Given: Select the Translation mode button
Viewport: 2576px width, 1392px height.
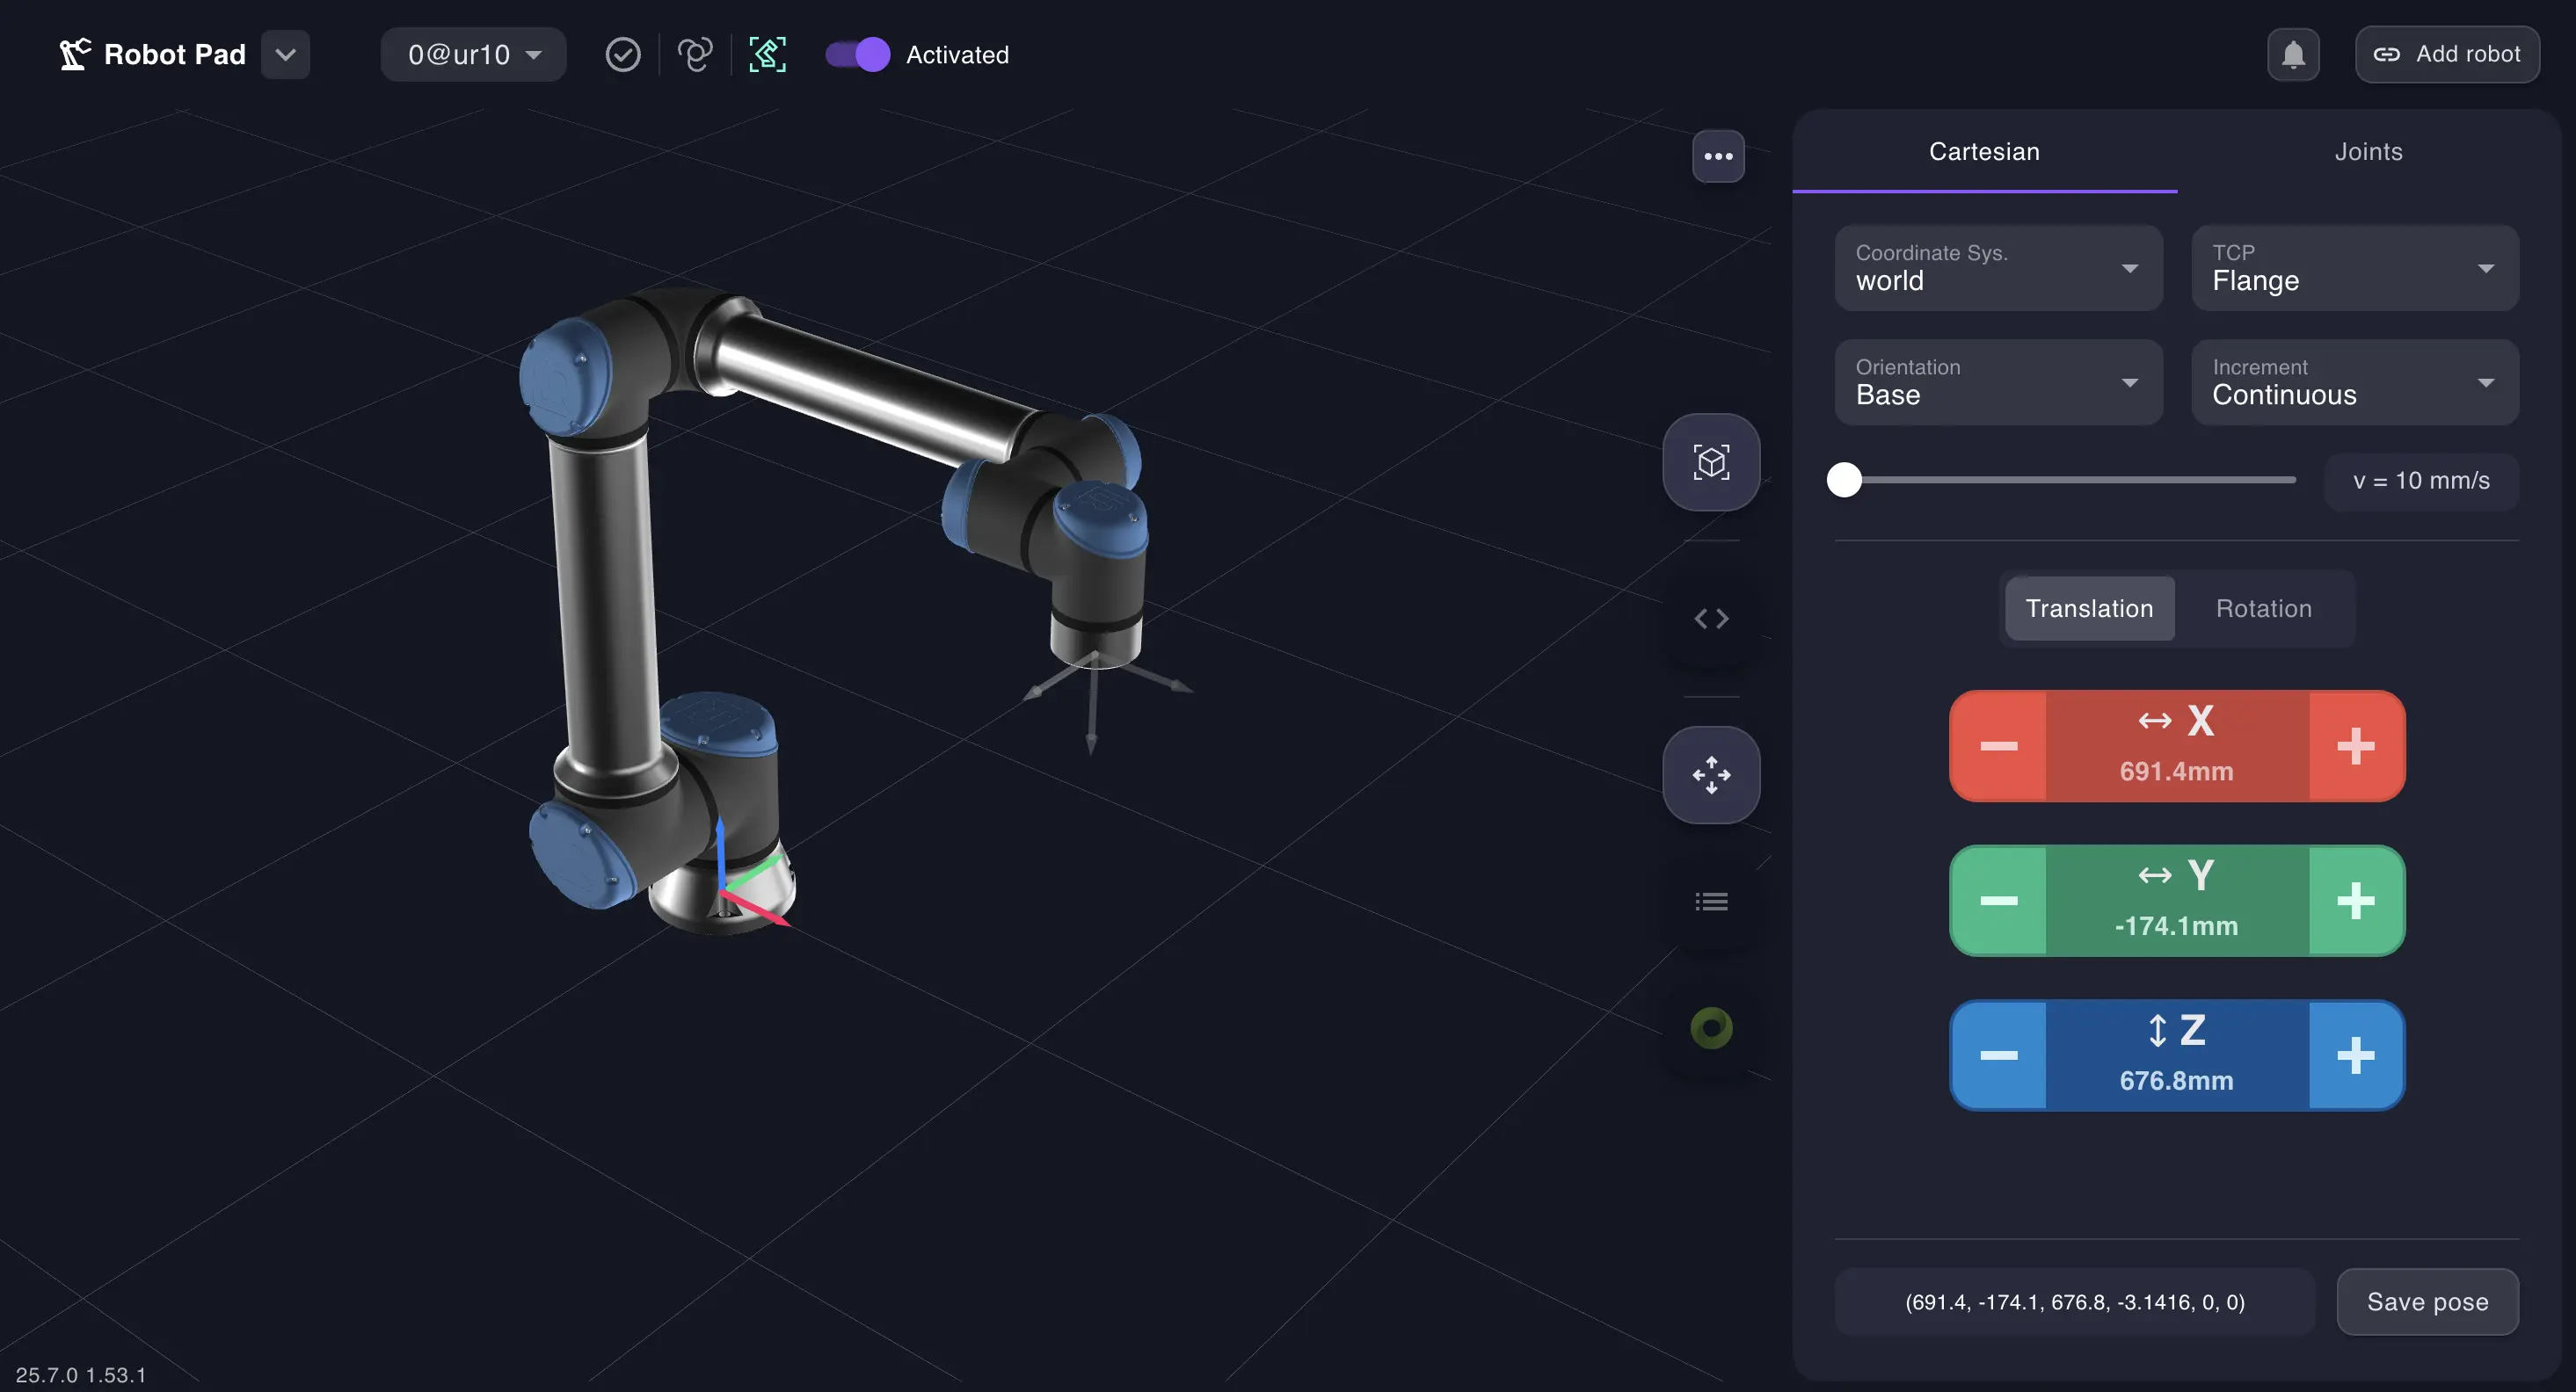Looking at the screenshot, I should point(2089,609).
